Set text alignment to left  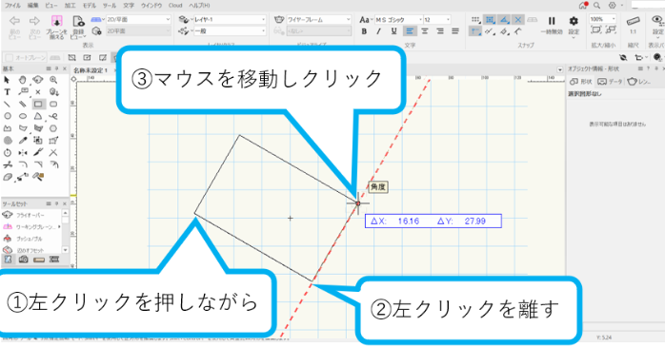point(410,31)
